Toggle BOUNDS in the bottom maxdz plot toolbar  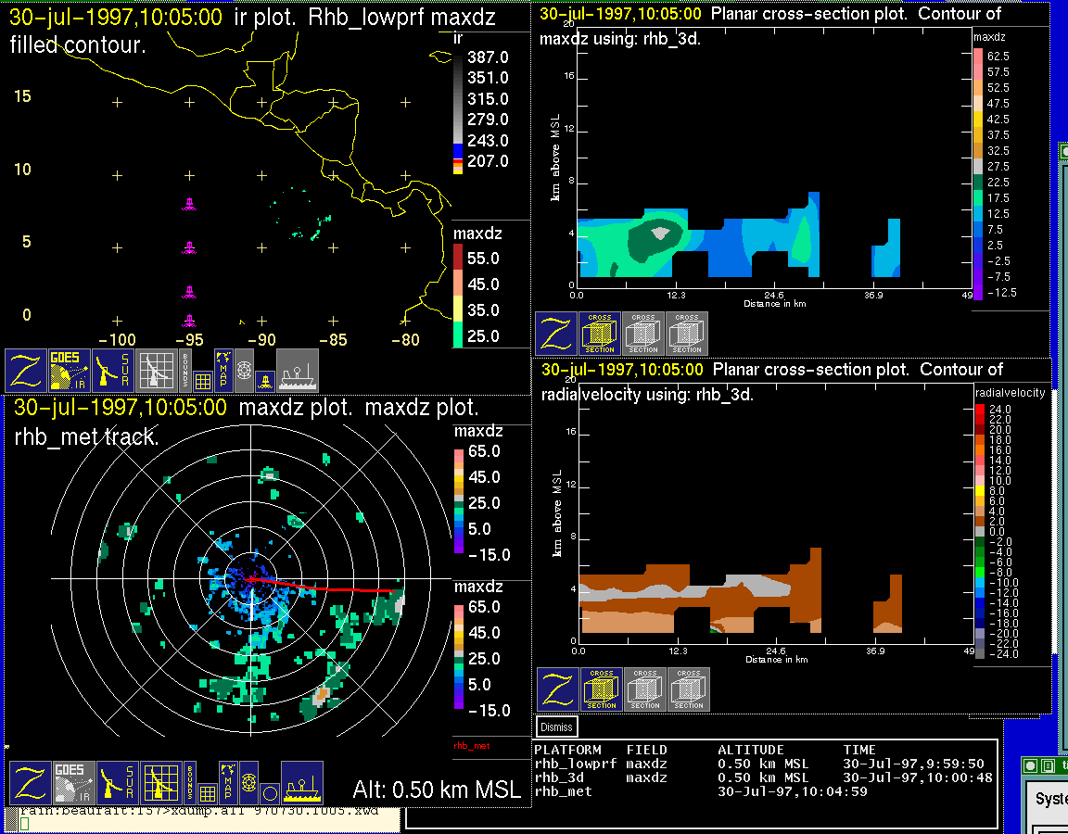click(188, 784)
